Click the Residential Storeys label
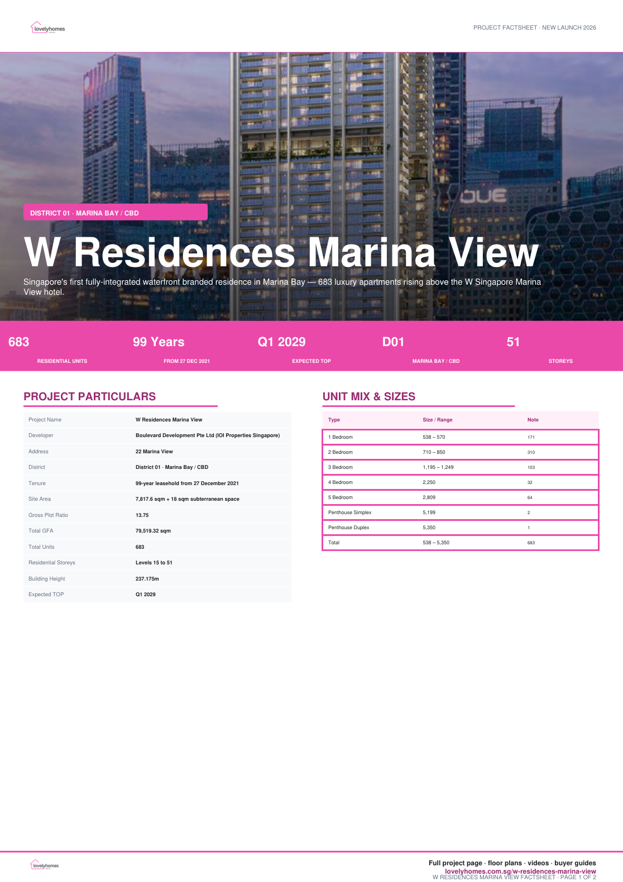The height and width of the screenshot is (882, 623). [52, 563]
